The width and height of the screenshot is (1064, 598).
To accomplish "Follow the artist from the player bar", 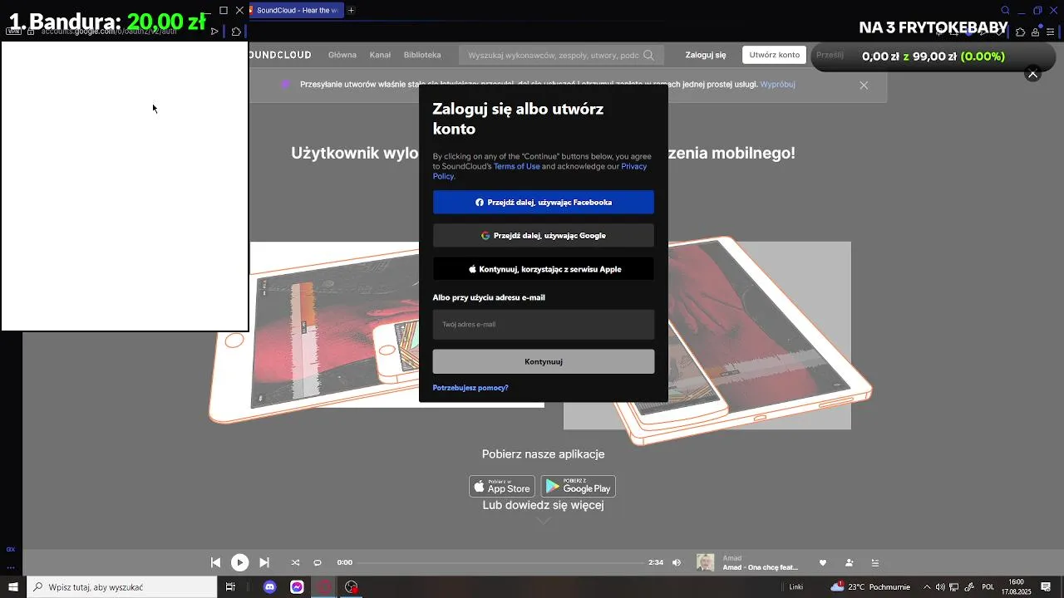I will [849, 562].
